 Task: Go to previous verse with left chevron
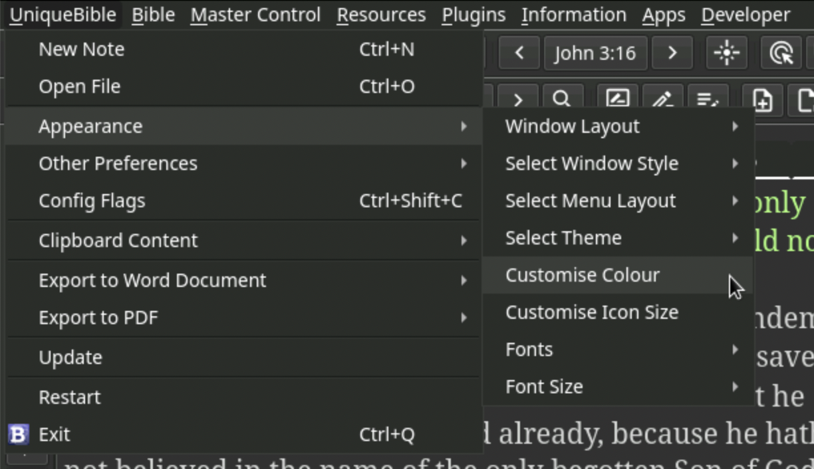(x=519, y=52)
